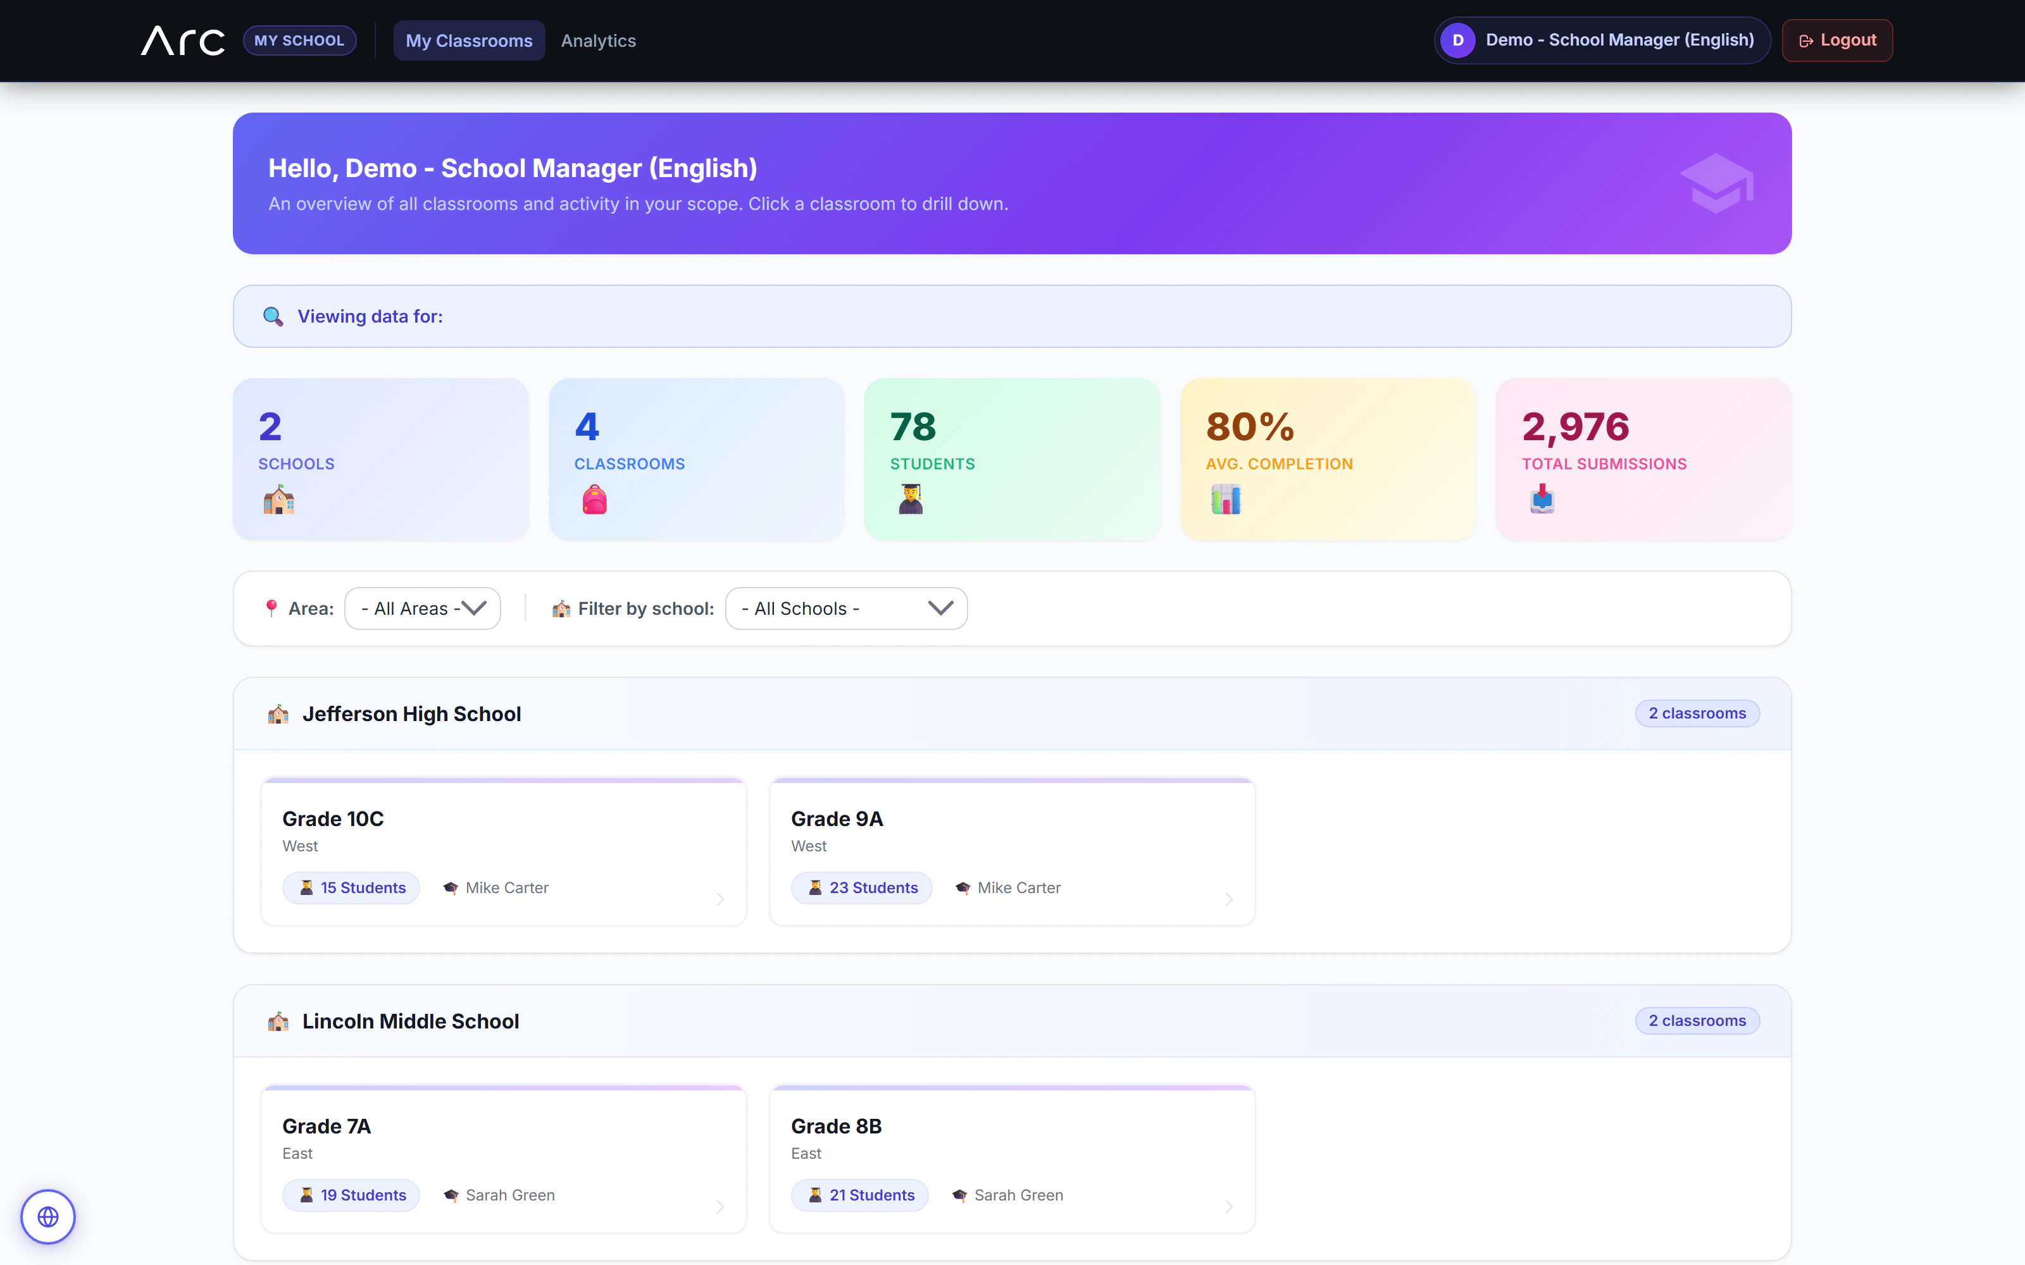Open the My Classrooms tab
Screen dimensions: 2025x1265
click(468, 40)
